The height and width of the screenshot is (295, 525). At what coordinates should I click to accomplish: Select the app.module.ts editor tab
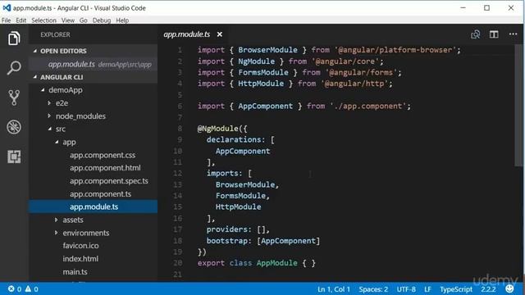[187, 34]
